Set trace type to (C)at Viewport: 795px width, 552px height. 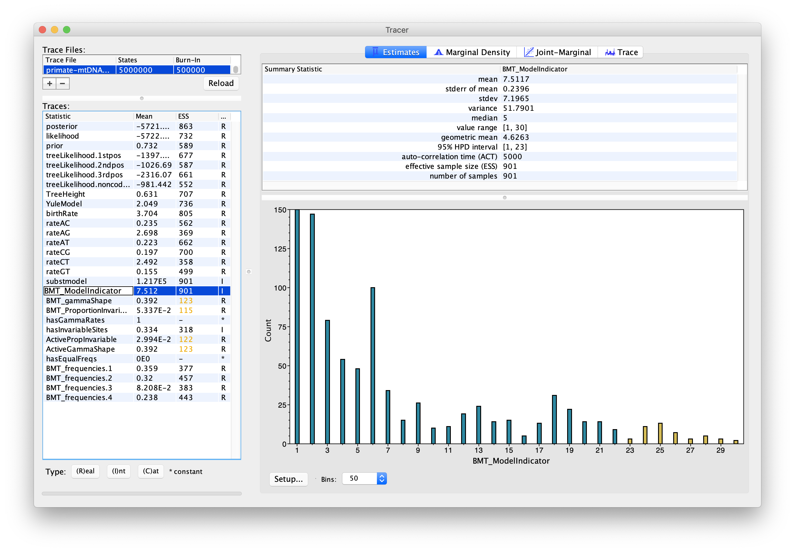click(x=151, y=471)
